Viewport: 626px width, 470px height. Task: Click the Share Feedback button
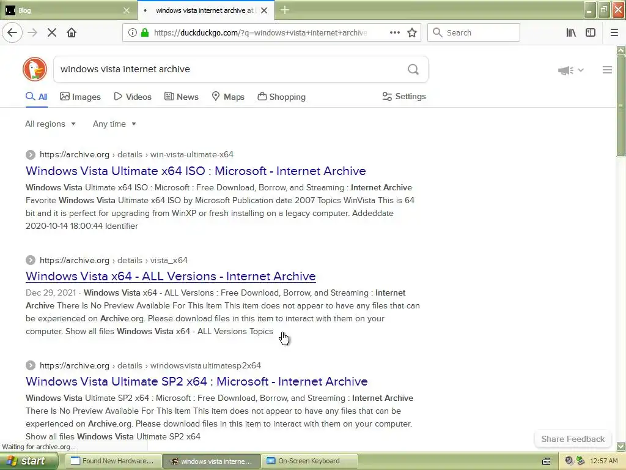pos(573,439)
